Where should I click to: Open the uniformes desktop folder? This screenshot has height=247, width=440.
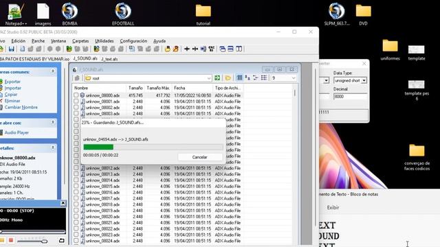(x=390, y=50)
